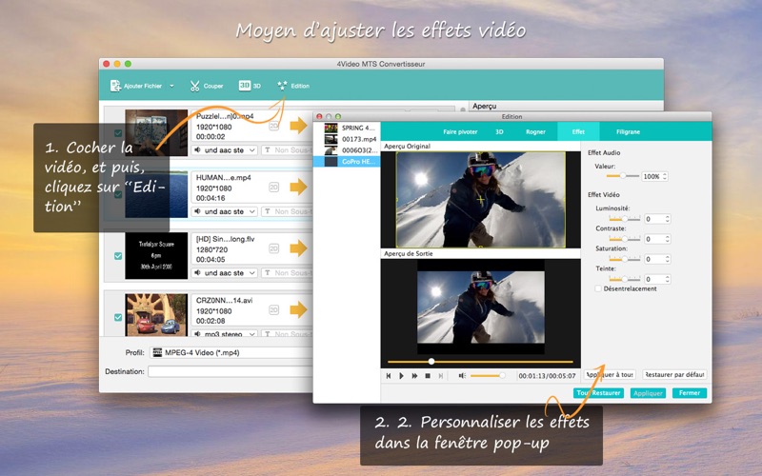This screenshot has width=762, height=476.
Task: Switch to the Rogner tab
Action: pyautogui.click(x=535, y=131)
